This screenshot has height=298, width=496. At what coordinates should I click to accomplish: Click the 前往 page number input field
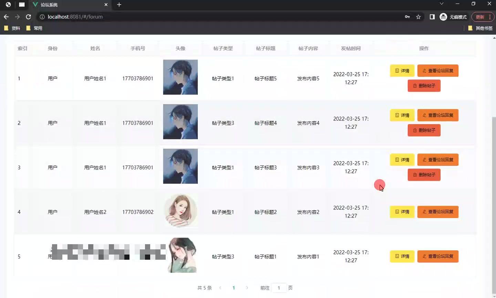(279, 288)
